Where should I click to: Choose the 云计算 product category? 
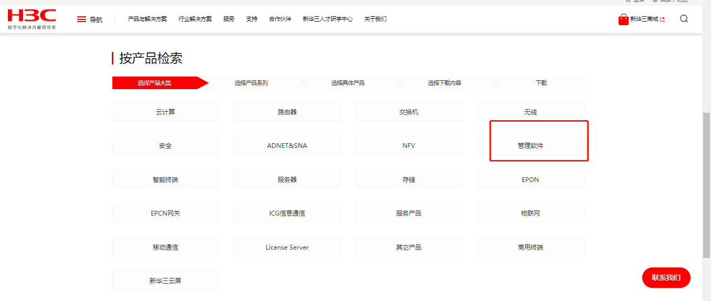point(165,112)
